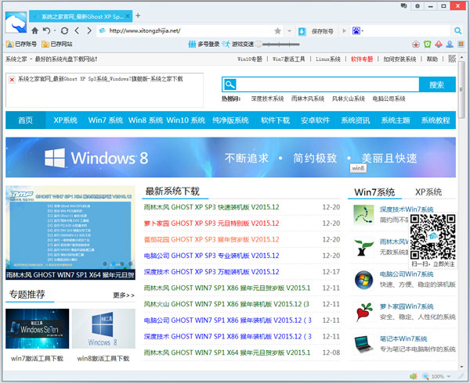Viewport: 470px width, 383px height.
Task: Click the 电脑公司Win7系统 Windows orb icon
Action: pos(363,280)
